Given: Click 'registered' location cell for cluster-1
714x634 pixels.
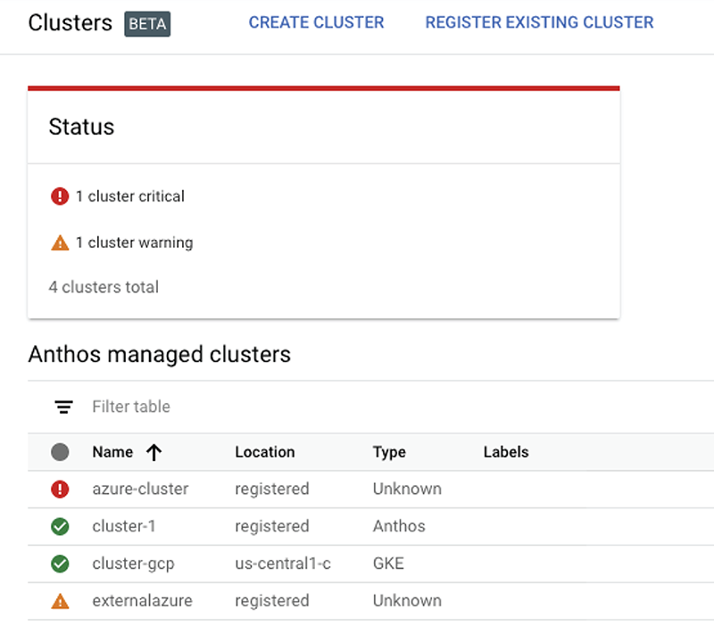Looking at the screenshot, I should [272, 527].
